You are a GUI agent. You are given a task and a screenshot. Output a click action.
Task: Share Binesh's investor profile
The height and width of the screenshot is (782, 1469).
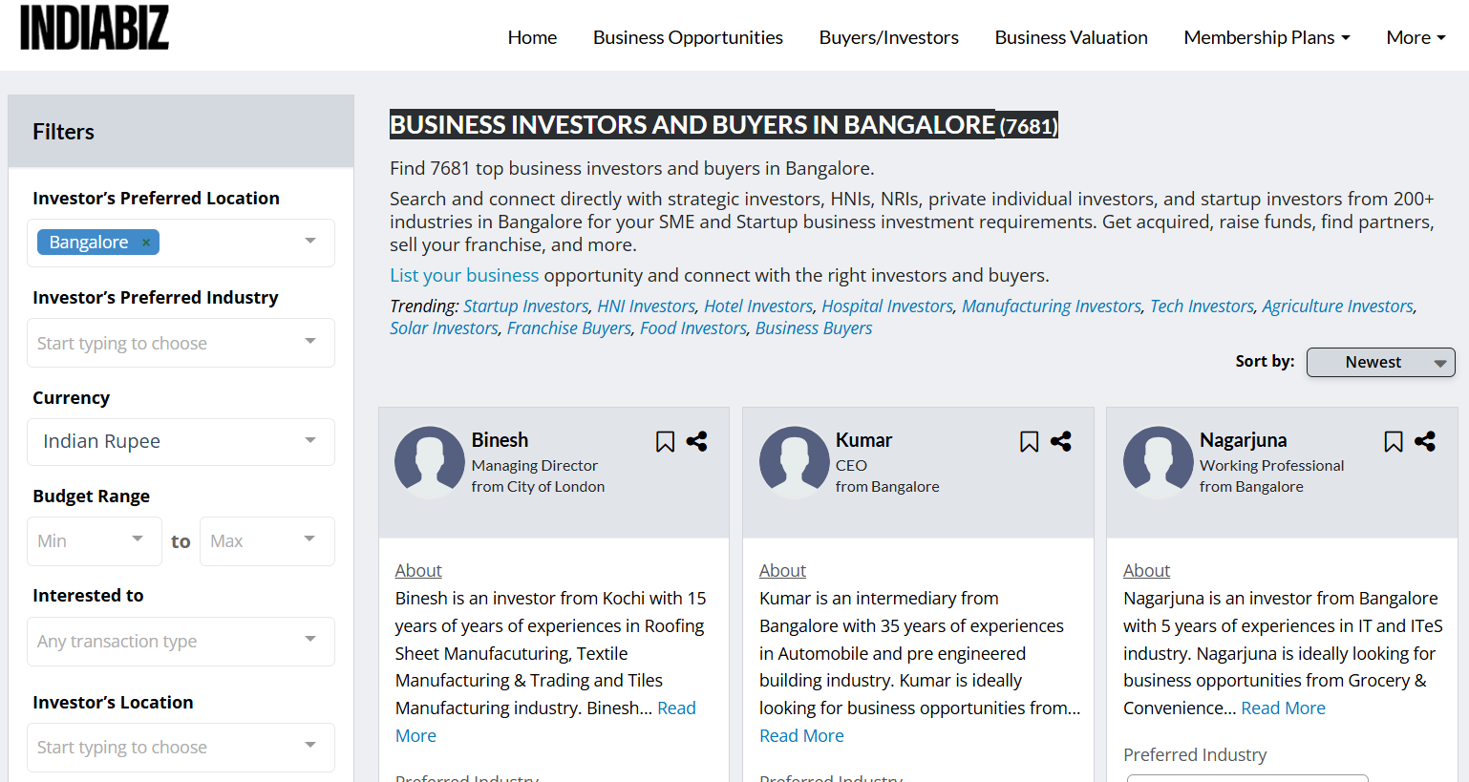tap(697, 441)
